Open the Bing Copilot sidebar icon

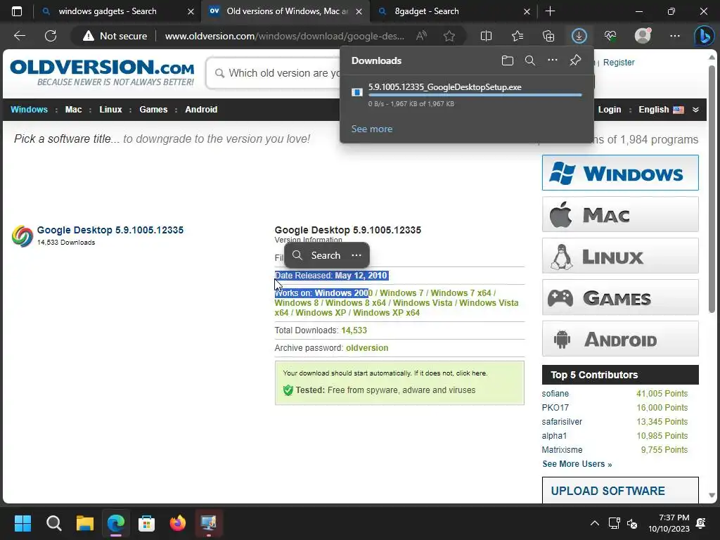point(704,36)
